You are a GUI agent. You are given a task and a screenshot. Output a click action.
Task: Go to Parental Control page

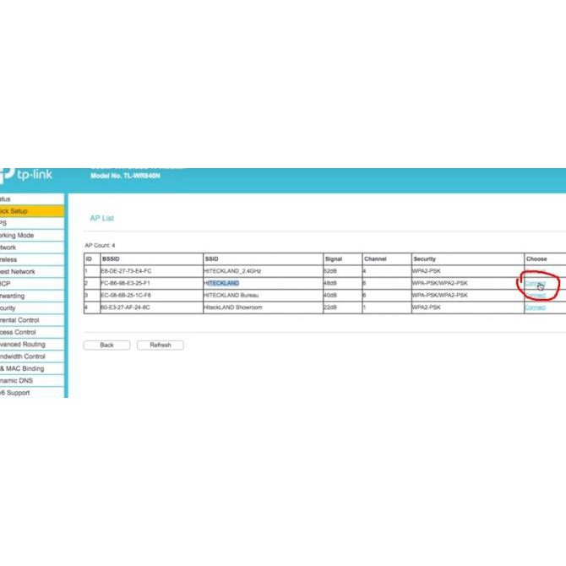(20, 320)
